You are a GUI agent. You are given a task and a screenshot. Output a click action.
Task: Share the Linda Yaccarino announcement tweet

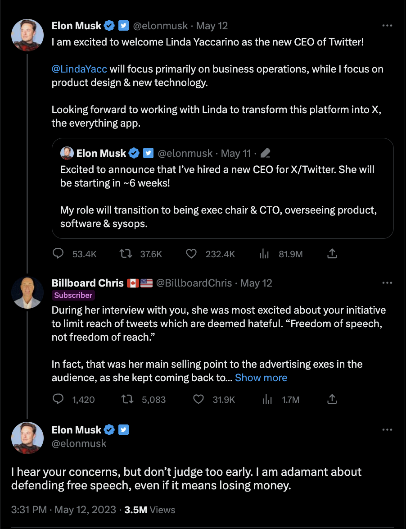click(332, 254)
